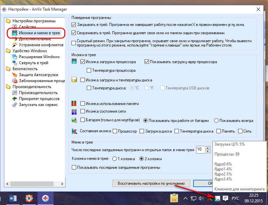Click gear icon beside Заблокированные процессы

pos(15,81)
